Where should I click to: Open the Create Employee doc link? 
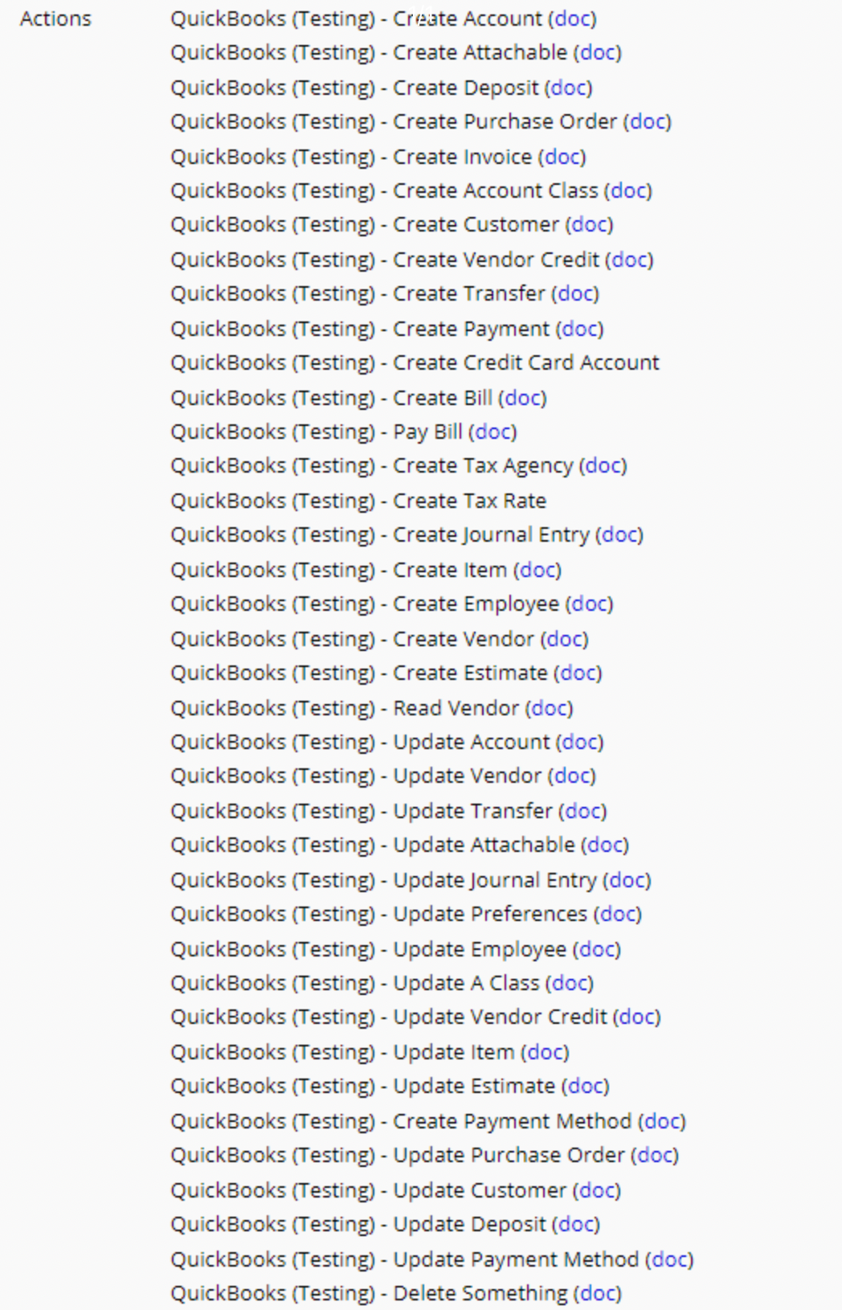591,604
